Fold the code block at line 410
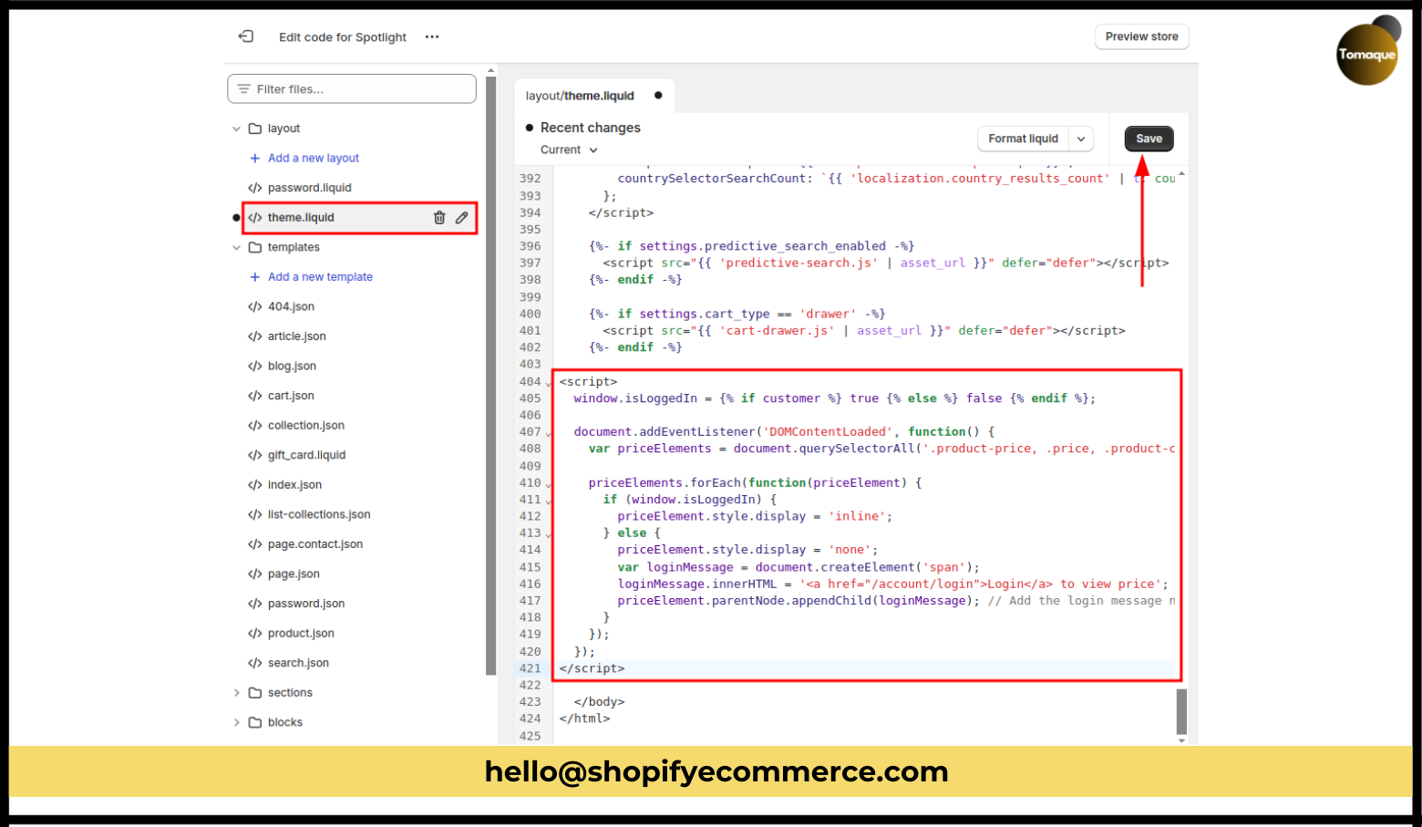This screenshot has width=1422, height=827. coord(549,484)
